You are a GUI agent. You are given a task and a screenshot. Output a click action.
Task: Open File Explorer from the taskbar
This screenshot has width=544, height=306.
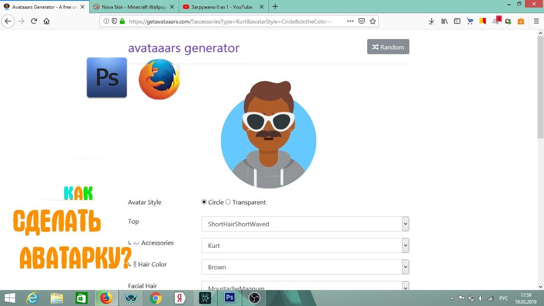tap(57, 298)
